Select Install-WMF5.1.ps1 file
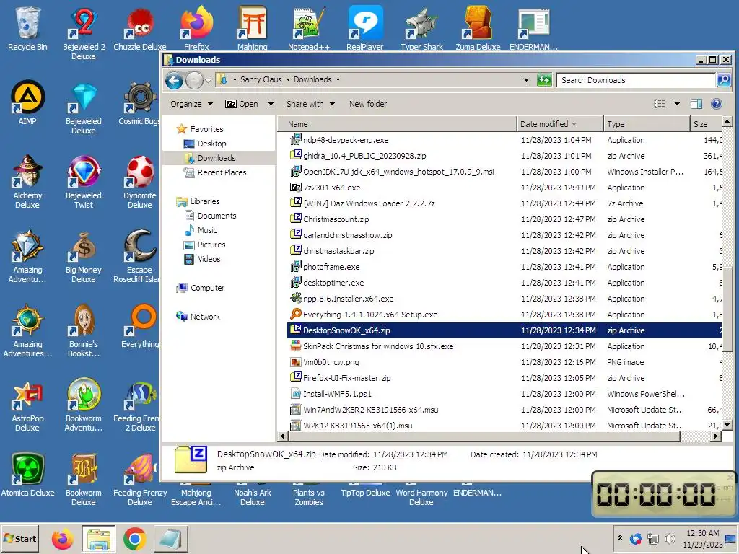 click(x=504, y=394)
